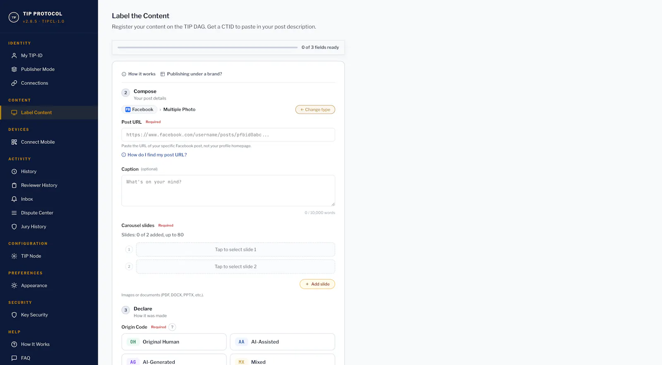
Task: Click the Change type button
Action: 315,110
